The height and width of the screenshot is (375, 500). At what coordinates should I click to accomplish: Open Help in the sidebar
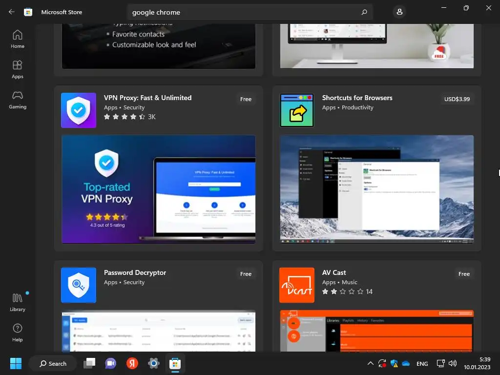point(18,333)
